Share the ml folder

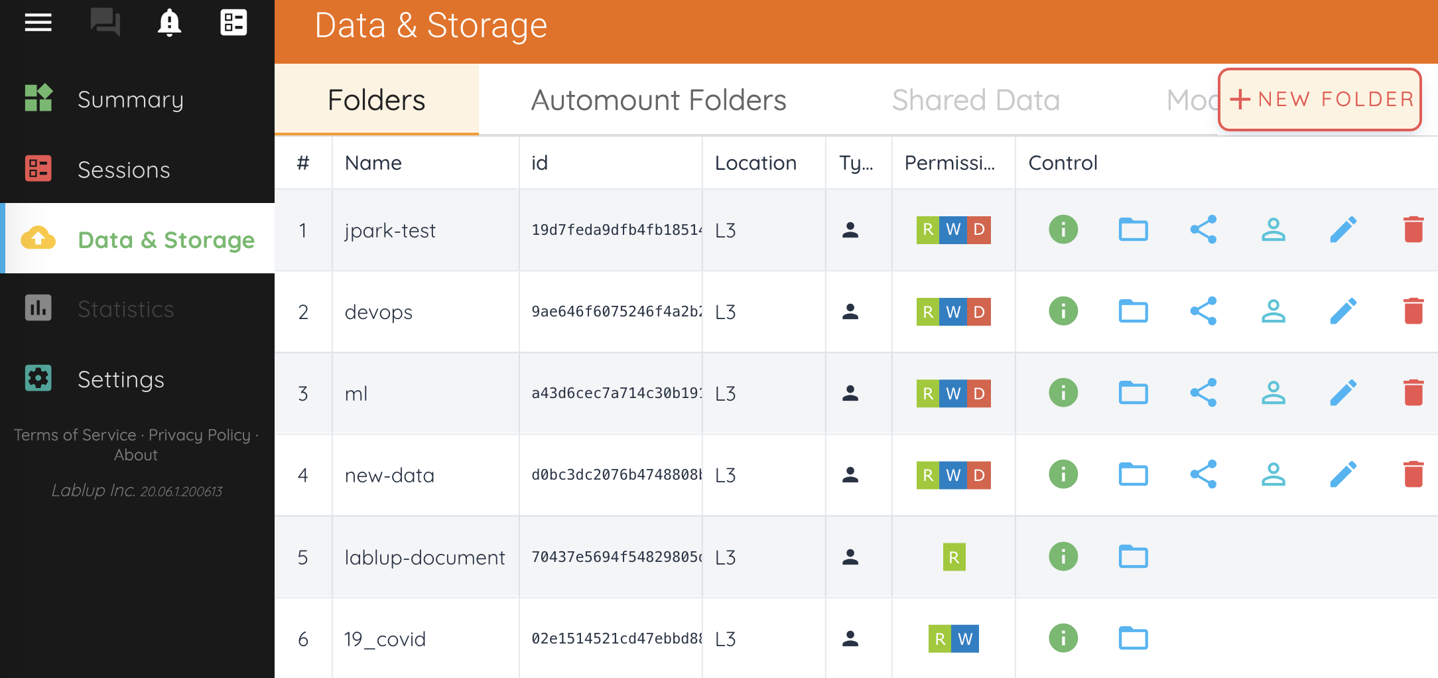point(1203,393)
